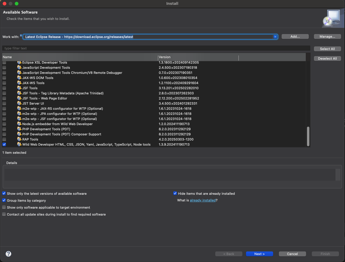The height and width of the screenshot is (262, 345).
Task: Click the m2e-wtp JSF configurator icon
Action: (19, 119)
